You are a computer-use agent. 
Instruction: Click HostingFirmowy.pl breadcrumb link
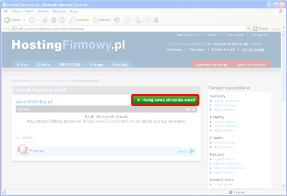26,80
